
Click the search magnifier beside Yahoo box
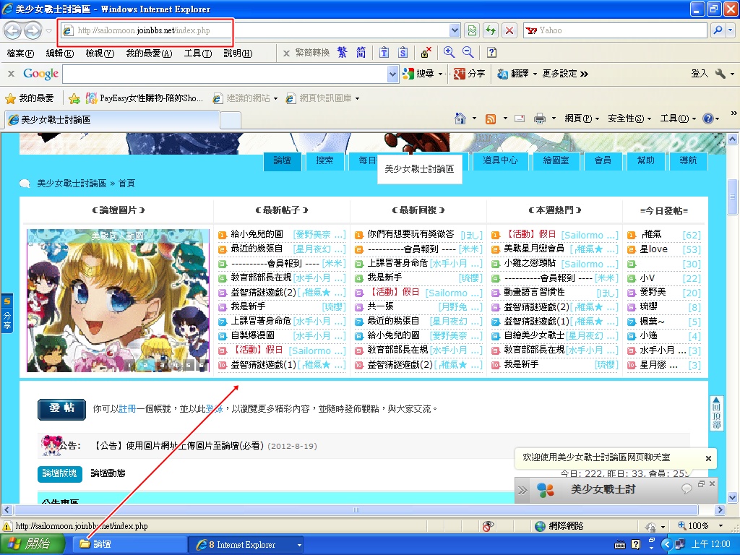pyautogui.click(x=718, y=30)
